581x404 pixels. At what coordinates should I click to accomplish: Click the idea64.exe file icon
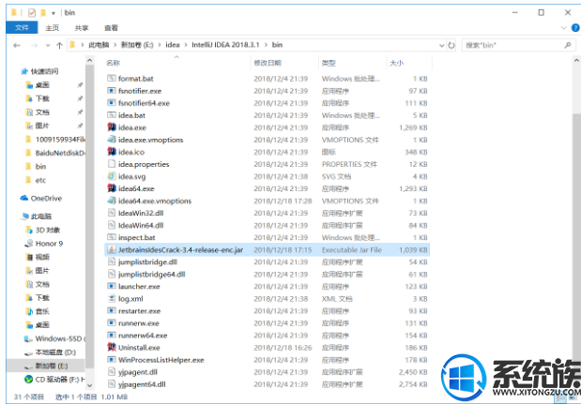point(112,188)
